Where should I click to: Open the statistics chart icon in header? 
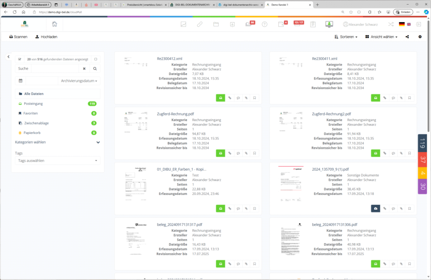click(x=183, y=24)
